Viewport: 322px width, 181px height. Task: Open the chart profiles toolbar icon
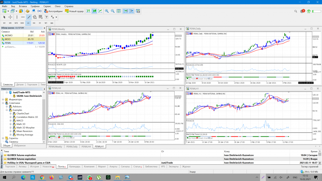pos(13,11)
